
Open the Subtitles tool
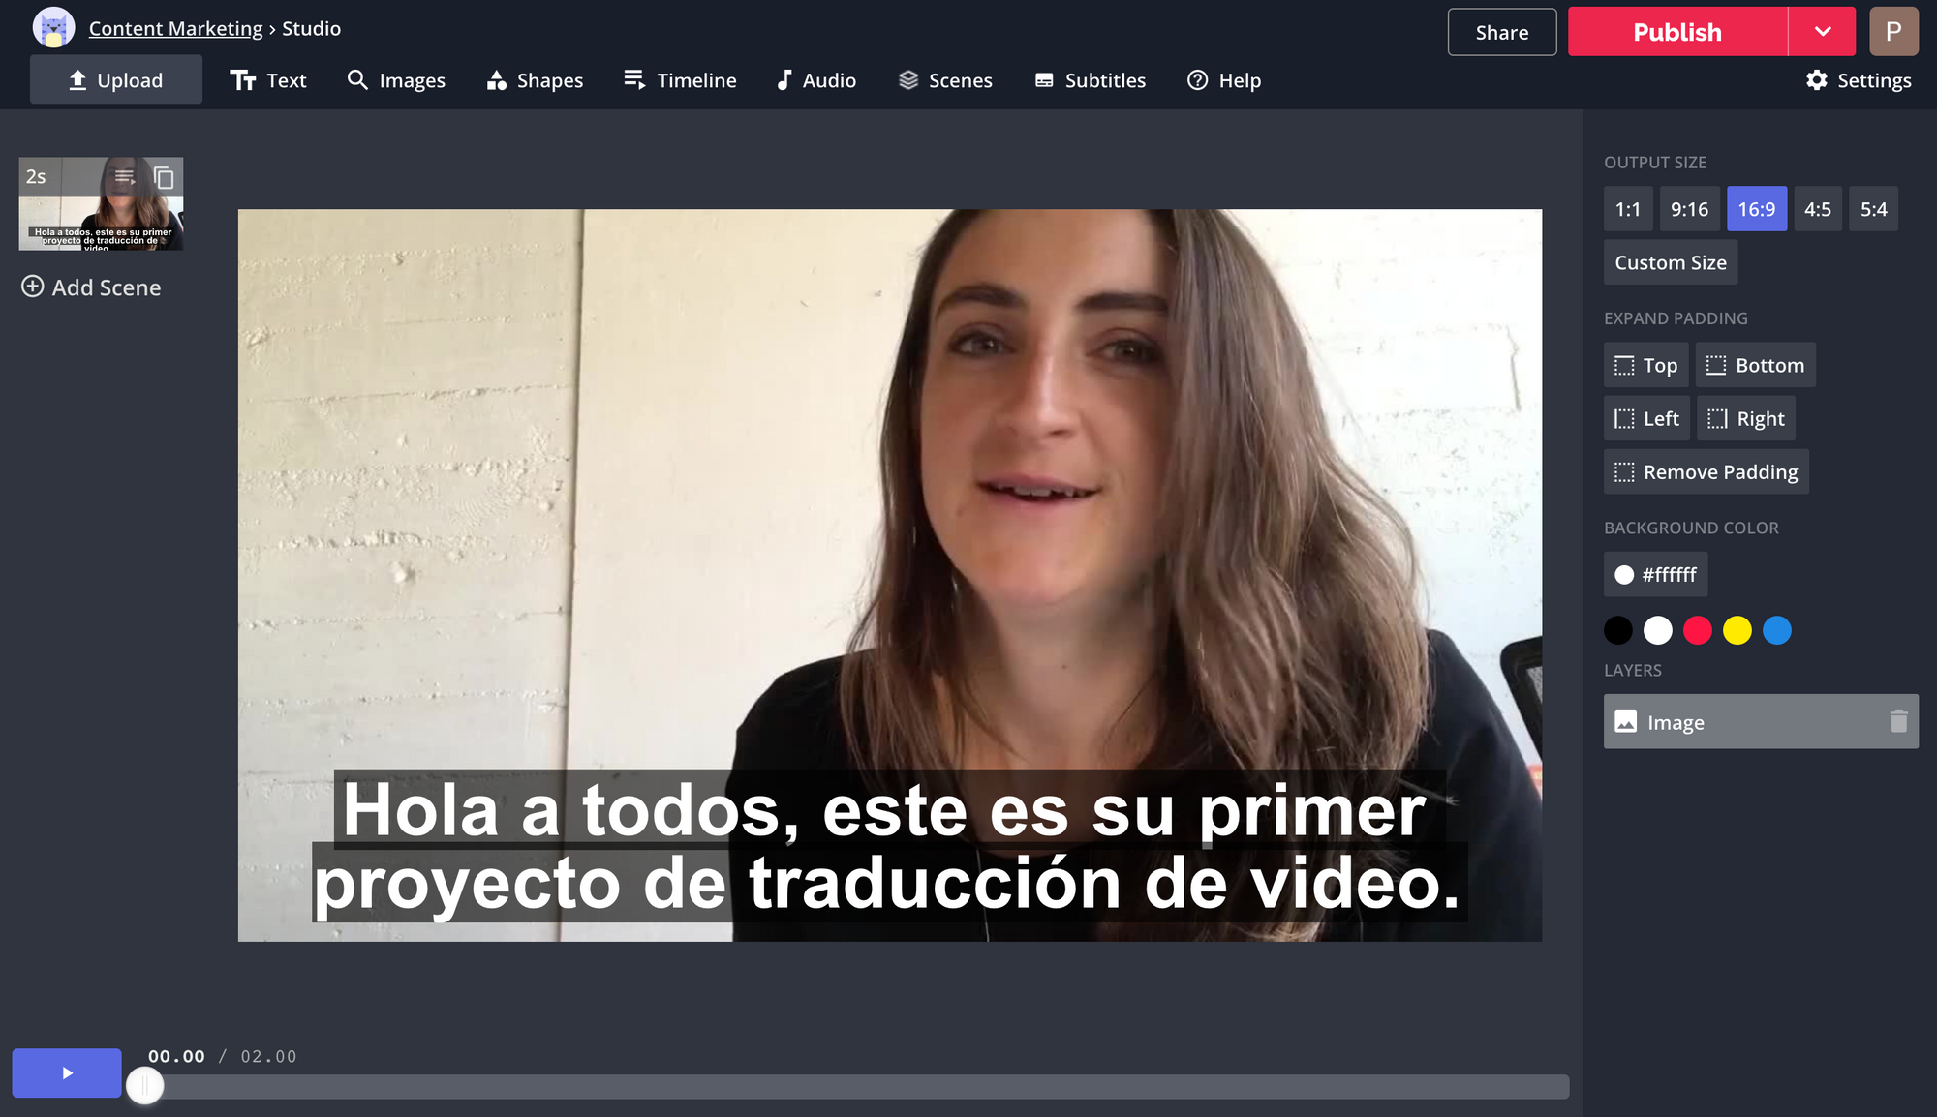click(x=1090, y=80)
